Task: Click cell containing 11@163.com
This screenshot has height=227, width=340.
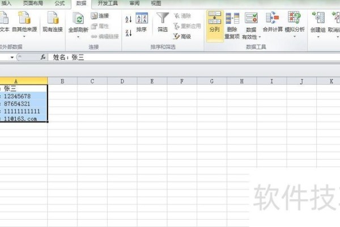Action: tap(23, 119)
